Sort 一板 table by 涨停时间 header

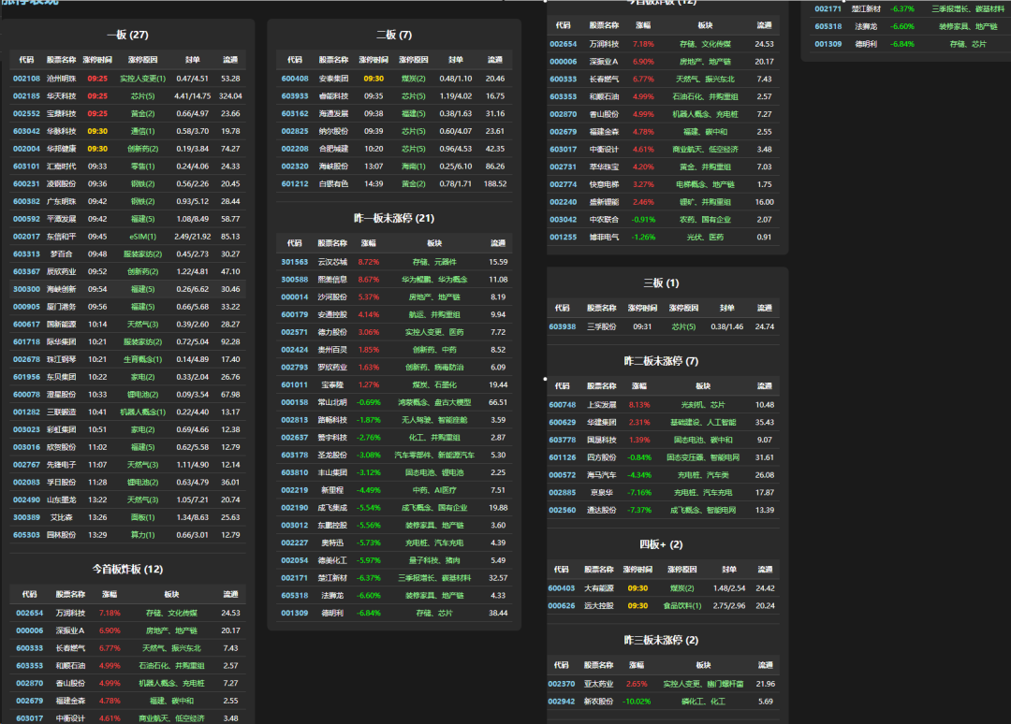pos(97,60)
